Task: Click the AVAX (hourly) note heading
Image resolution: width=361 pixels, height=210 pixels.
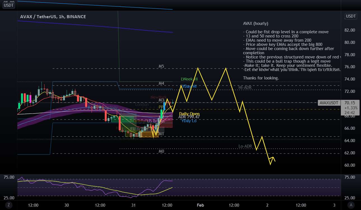Action: pyautogui.click(x=255, y=23)
